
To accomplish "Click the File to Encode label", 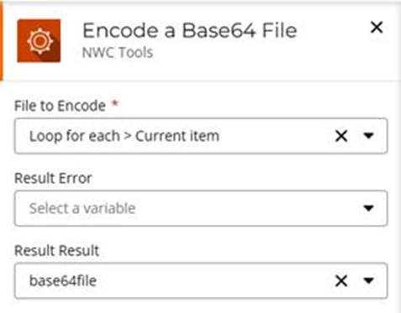I will tap(60, 106).
